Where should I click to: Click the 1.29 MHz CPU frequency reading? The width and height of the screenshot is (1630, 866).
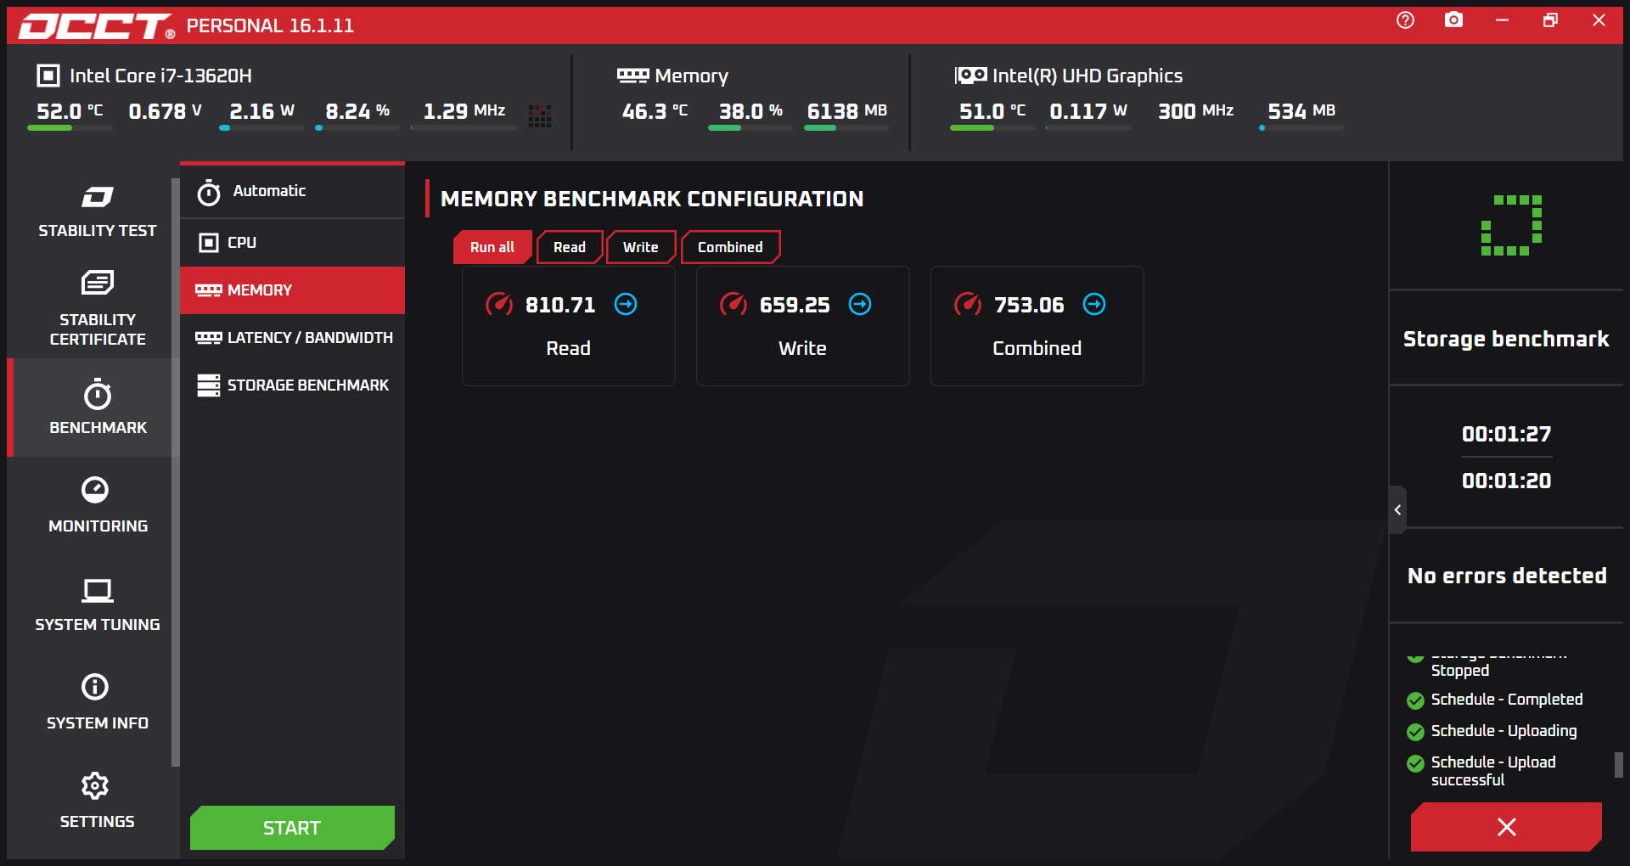(464, 111)
